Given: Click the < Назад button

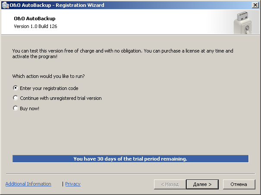Looking at the screenshot, I should coord(170,184).
